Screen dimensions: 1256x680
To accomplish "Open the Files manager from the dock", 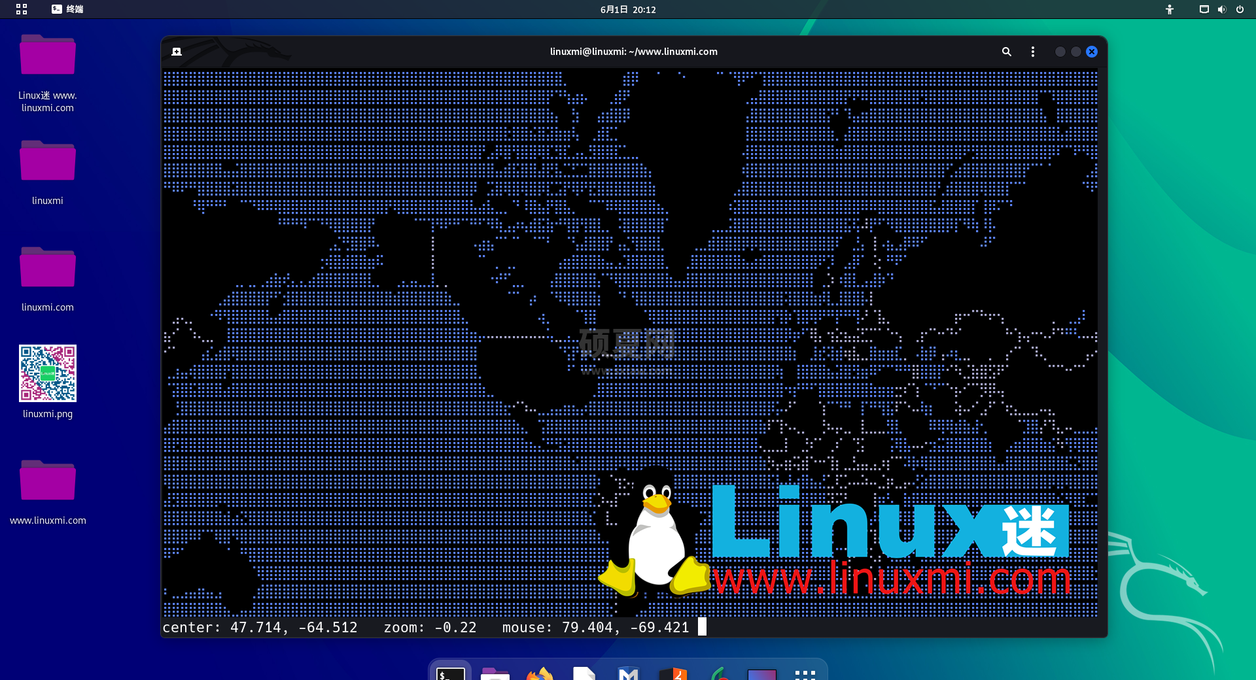I will 495,673.
